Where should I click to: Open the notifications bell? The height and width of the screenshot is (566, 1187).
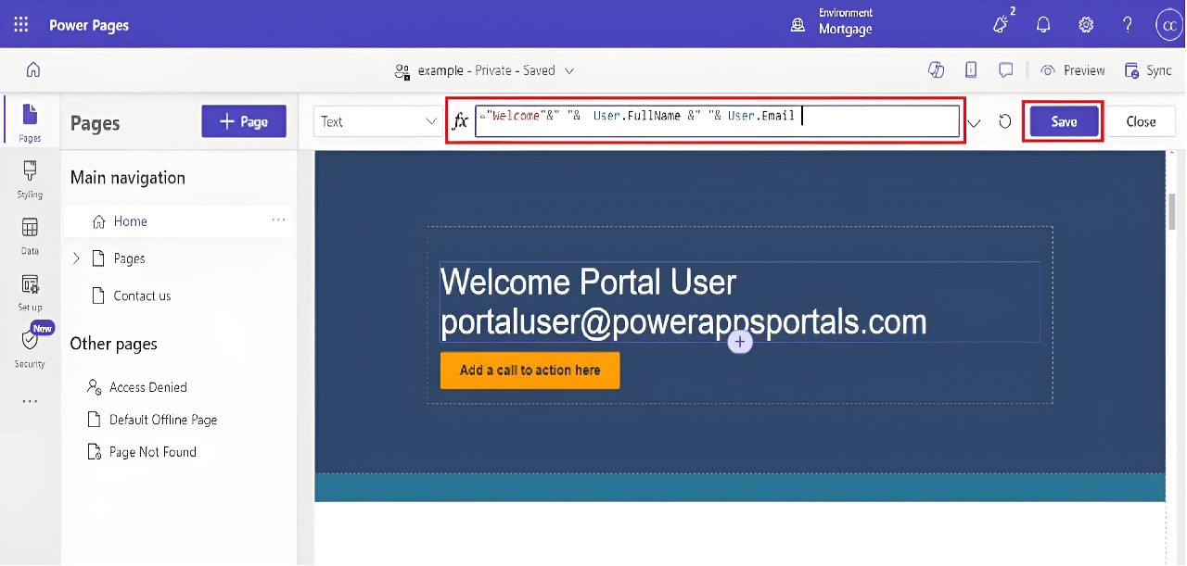tap(1043, 25)
